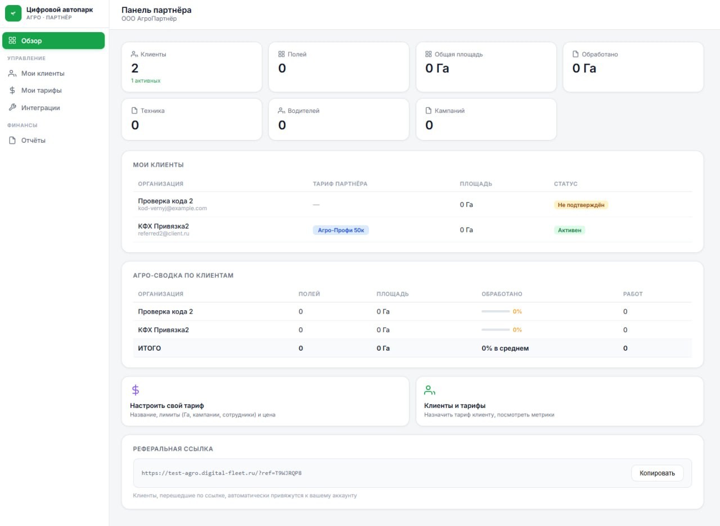Click the grid icon in Общая площадь card
The width and height of the screenshot is (720, 526).
pyautogui.click(x=429, y=55)
